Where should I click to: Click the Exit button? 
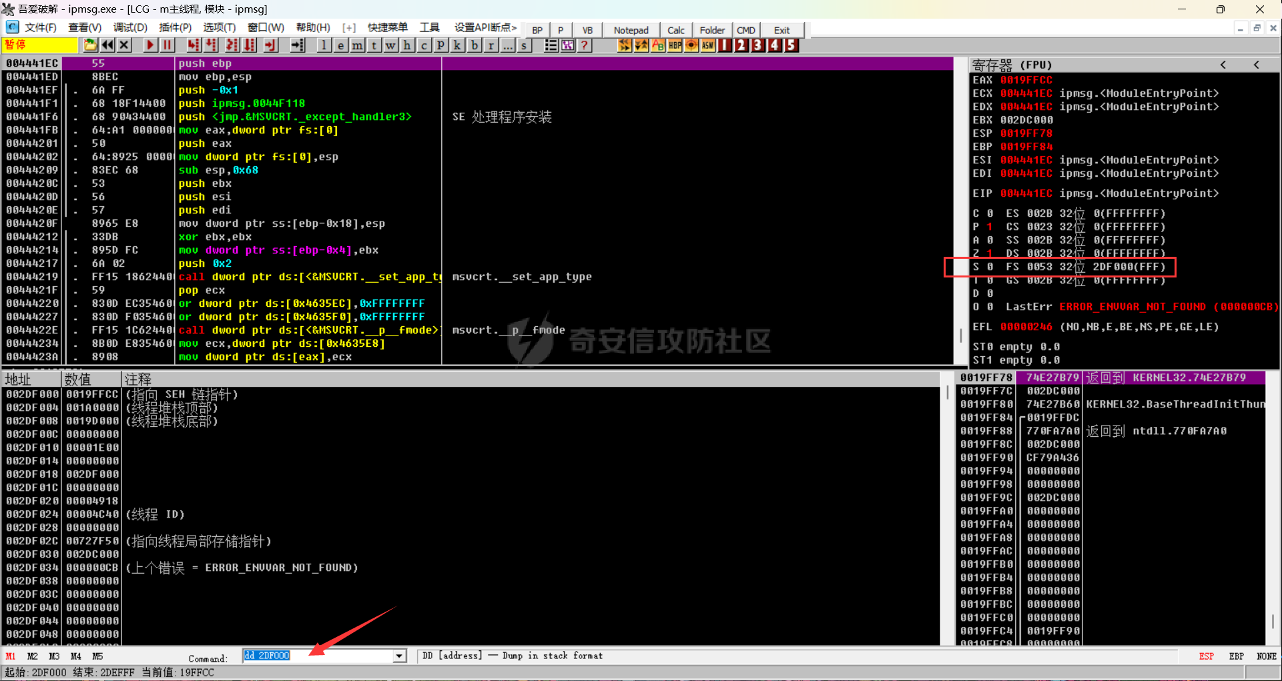click(782, 30)
